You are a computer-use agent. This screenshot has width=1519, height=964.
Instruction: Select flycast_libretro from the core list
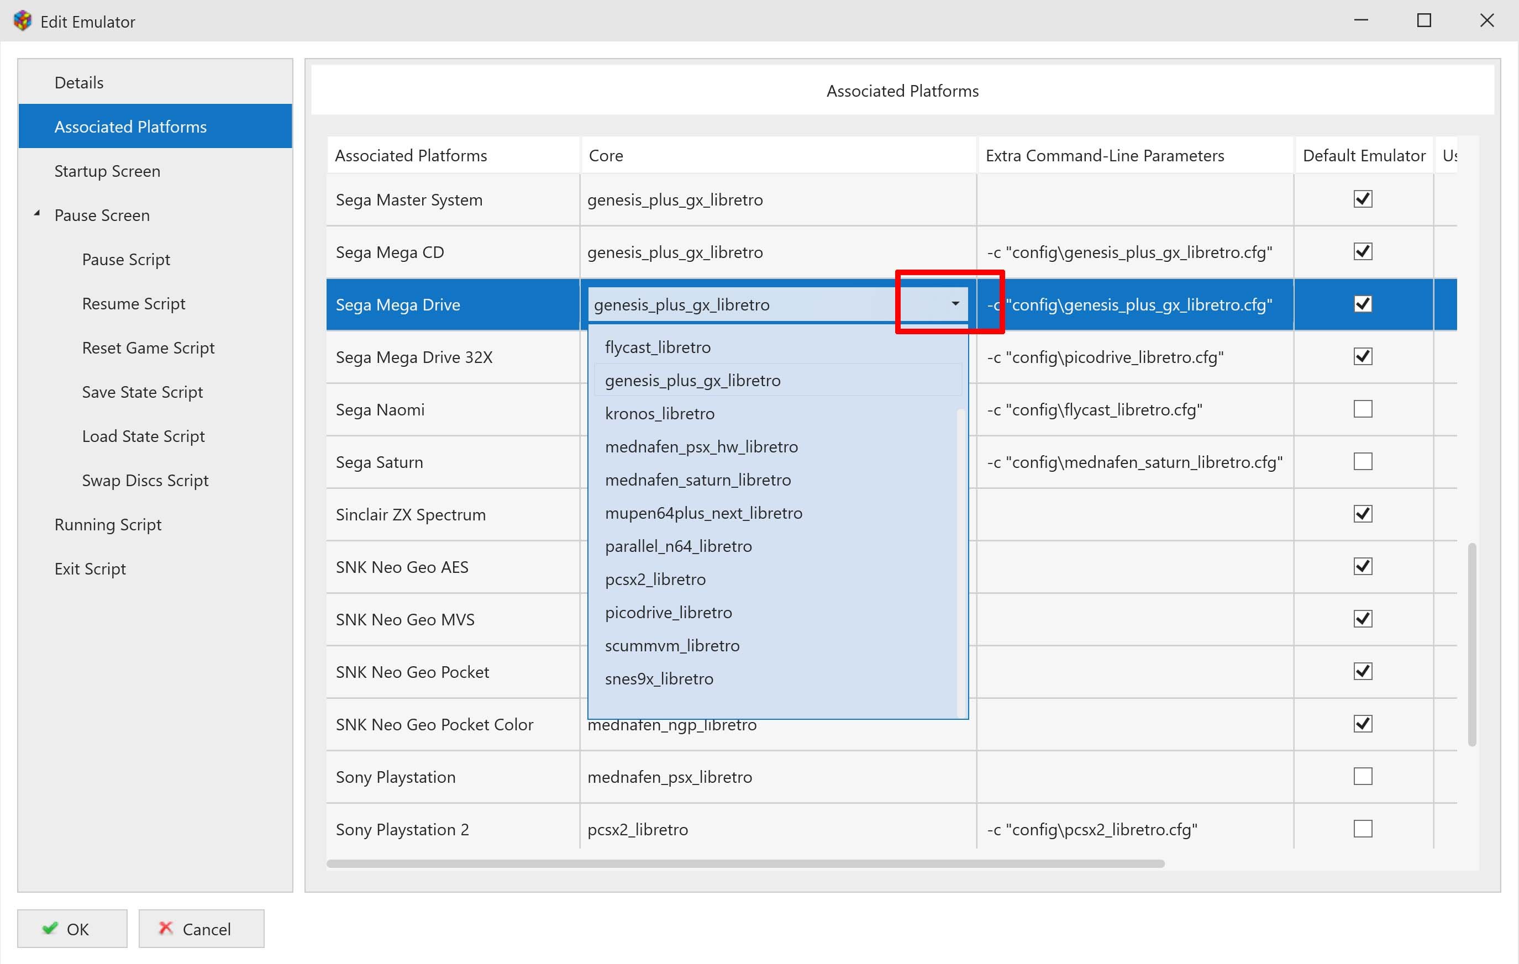coord(777,347)
